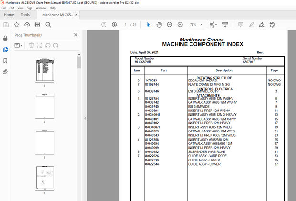The height and width of the screenshot is (201, 296).
Task: Open thumbnail options dropdown menu
Action: point(19,45)
